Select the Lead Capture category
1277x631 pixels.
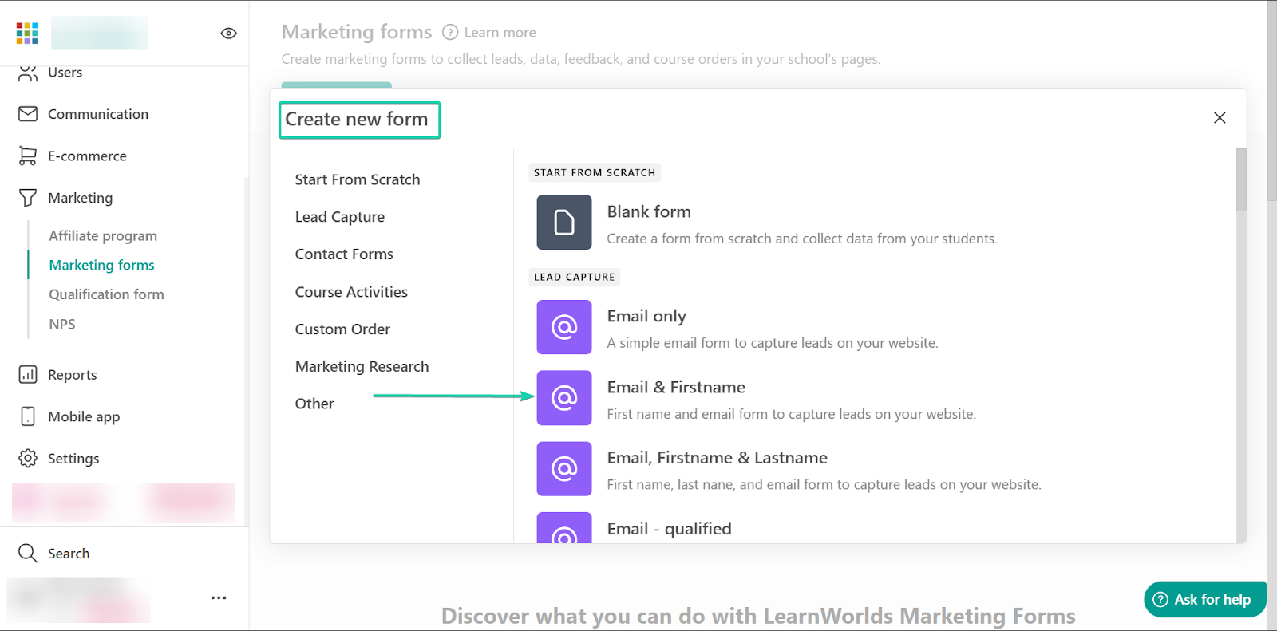(340, 217)
